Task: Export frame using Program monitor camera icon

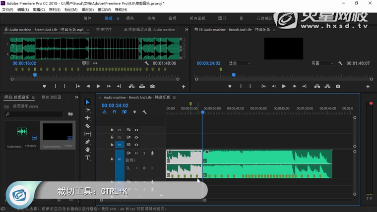Action: point(338,86)
